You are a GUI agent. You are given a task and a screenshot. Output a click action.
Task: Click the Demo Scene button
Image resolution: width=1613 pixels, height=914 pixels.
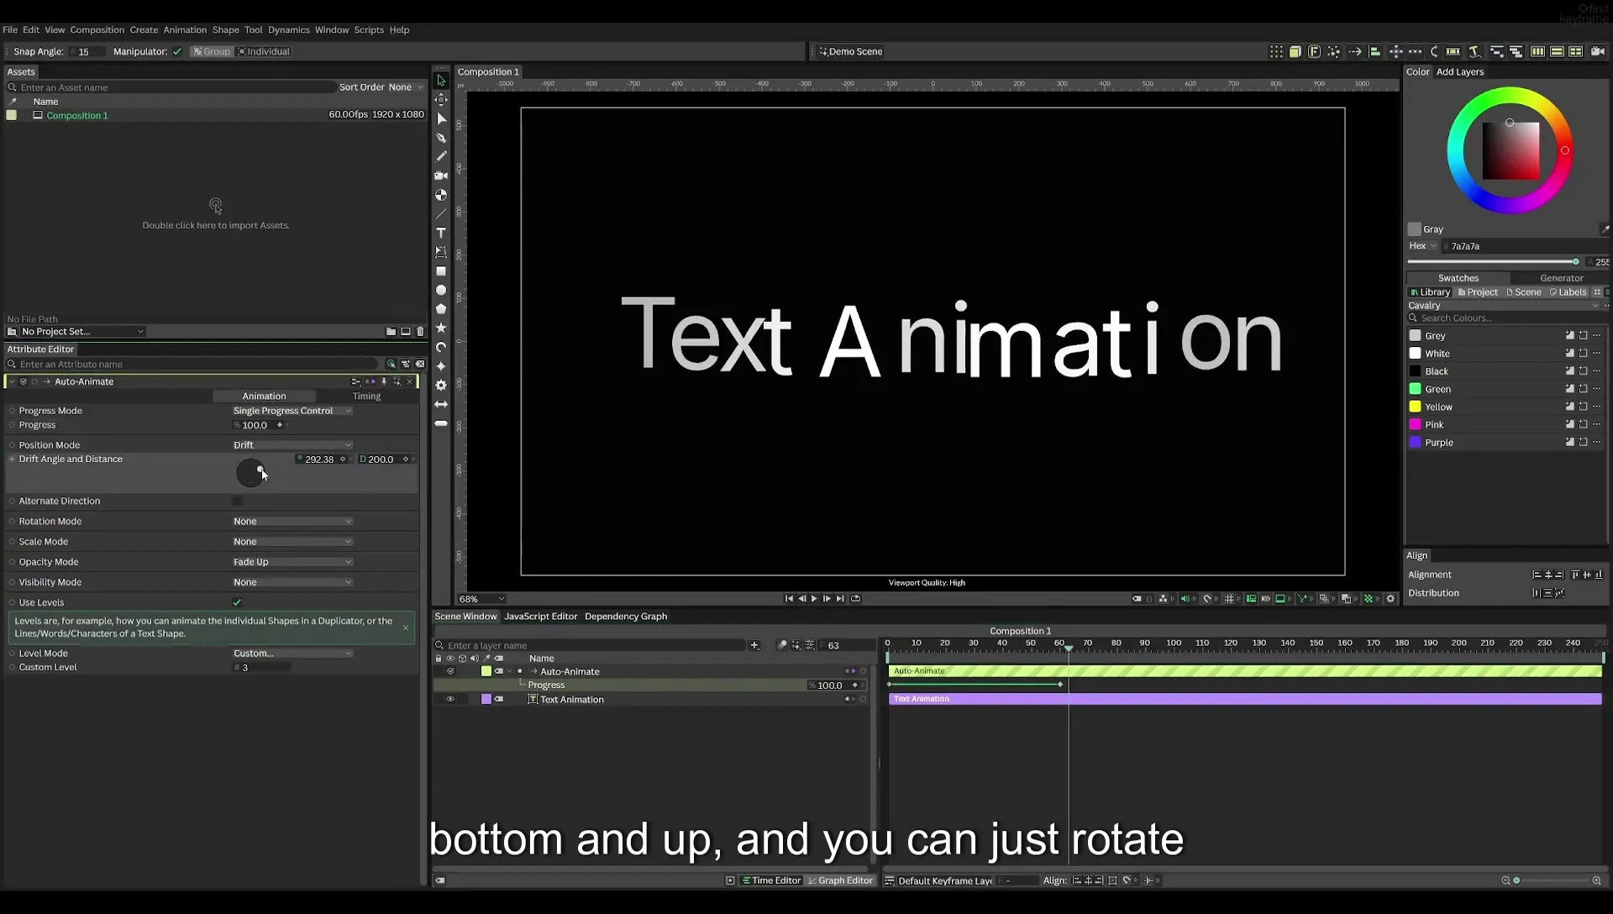(x=850, y=52)
